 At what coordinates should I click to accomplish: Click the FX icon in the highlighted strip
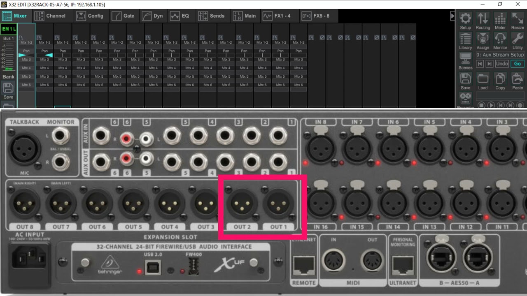22,37
